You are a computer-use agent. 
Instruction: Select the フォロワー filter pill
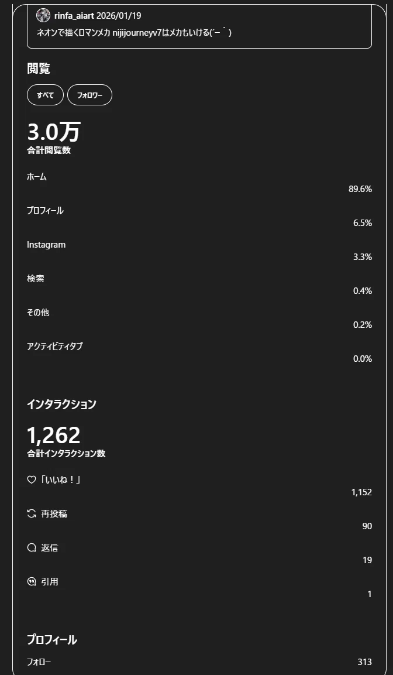tap(90, 95)
